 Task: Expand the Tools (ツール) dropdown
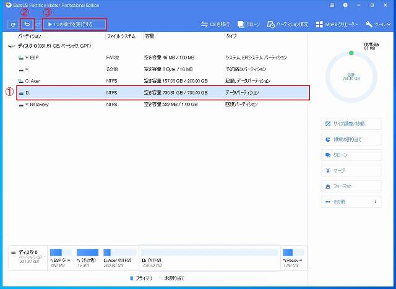tap(378, 25)
